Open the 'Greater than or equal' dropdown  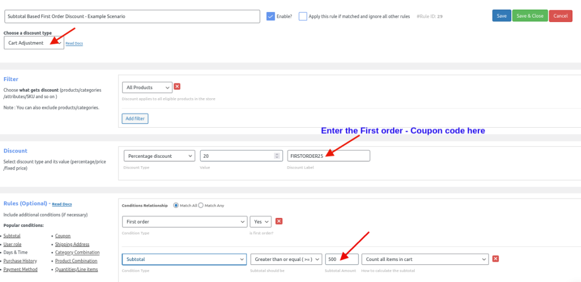tap(286, 259)
